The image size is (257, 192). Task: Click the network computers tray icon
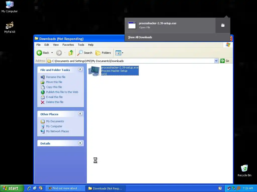[x=229, y=188]
